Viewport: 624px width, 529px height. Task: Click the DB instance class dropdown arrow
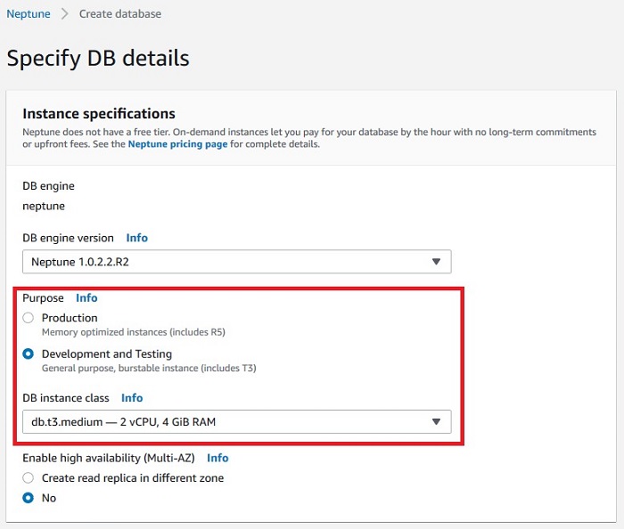[x=436, y=422]
